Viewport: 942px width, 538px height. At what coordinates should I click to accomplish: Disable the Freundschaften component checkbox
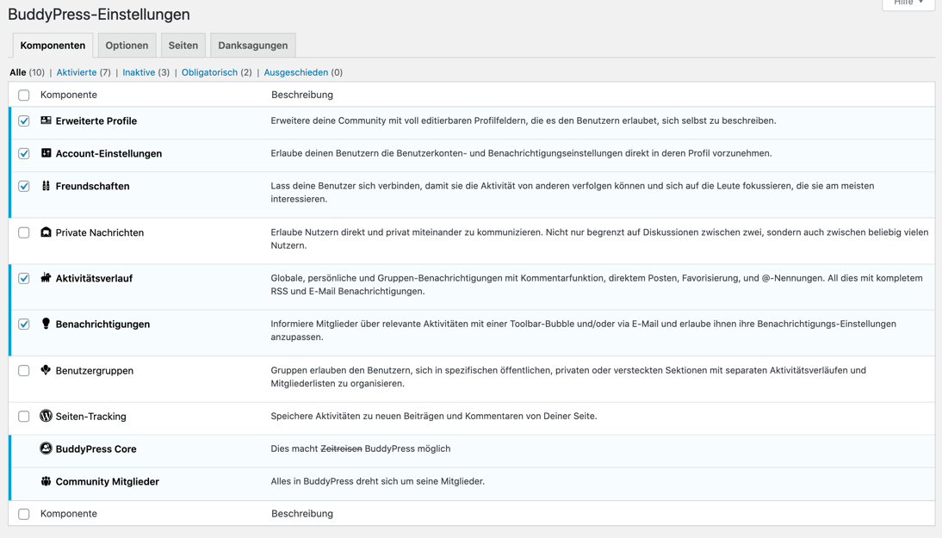click(23, 186)
